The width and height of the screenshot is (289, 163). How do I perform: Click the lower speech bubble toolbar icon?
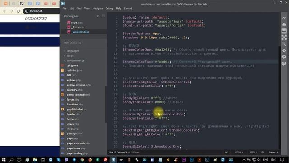click(284, 63)
